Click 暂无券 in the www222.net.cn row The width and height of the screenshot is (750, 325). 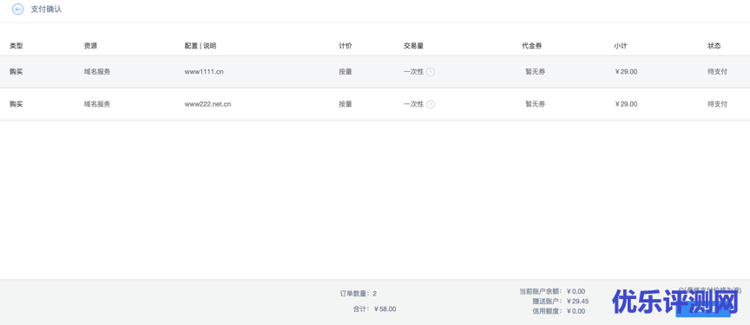click(x=536, y=104)
